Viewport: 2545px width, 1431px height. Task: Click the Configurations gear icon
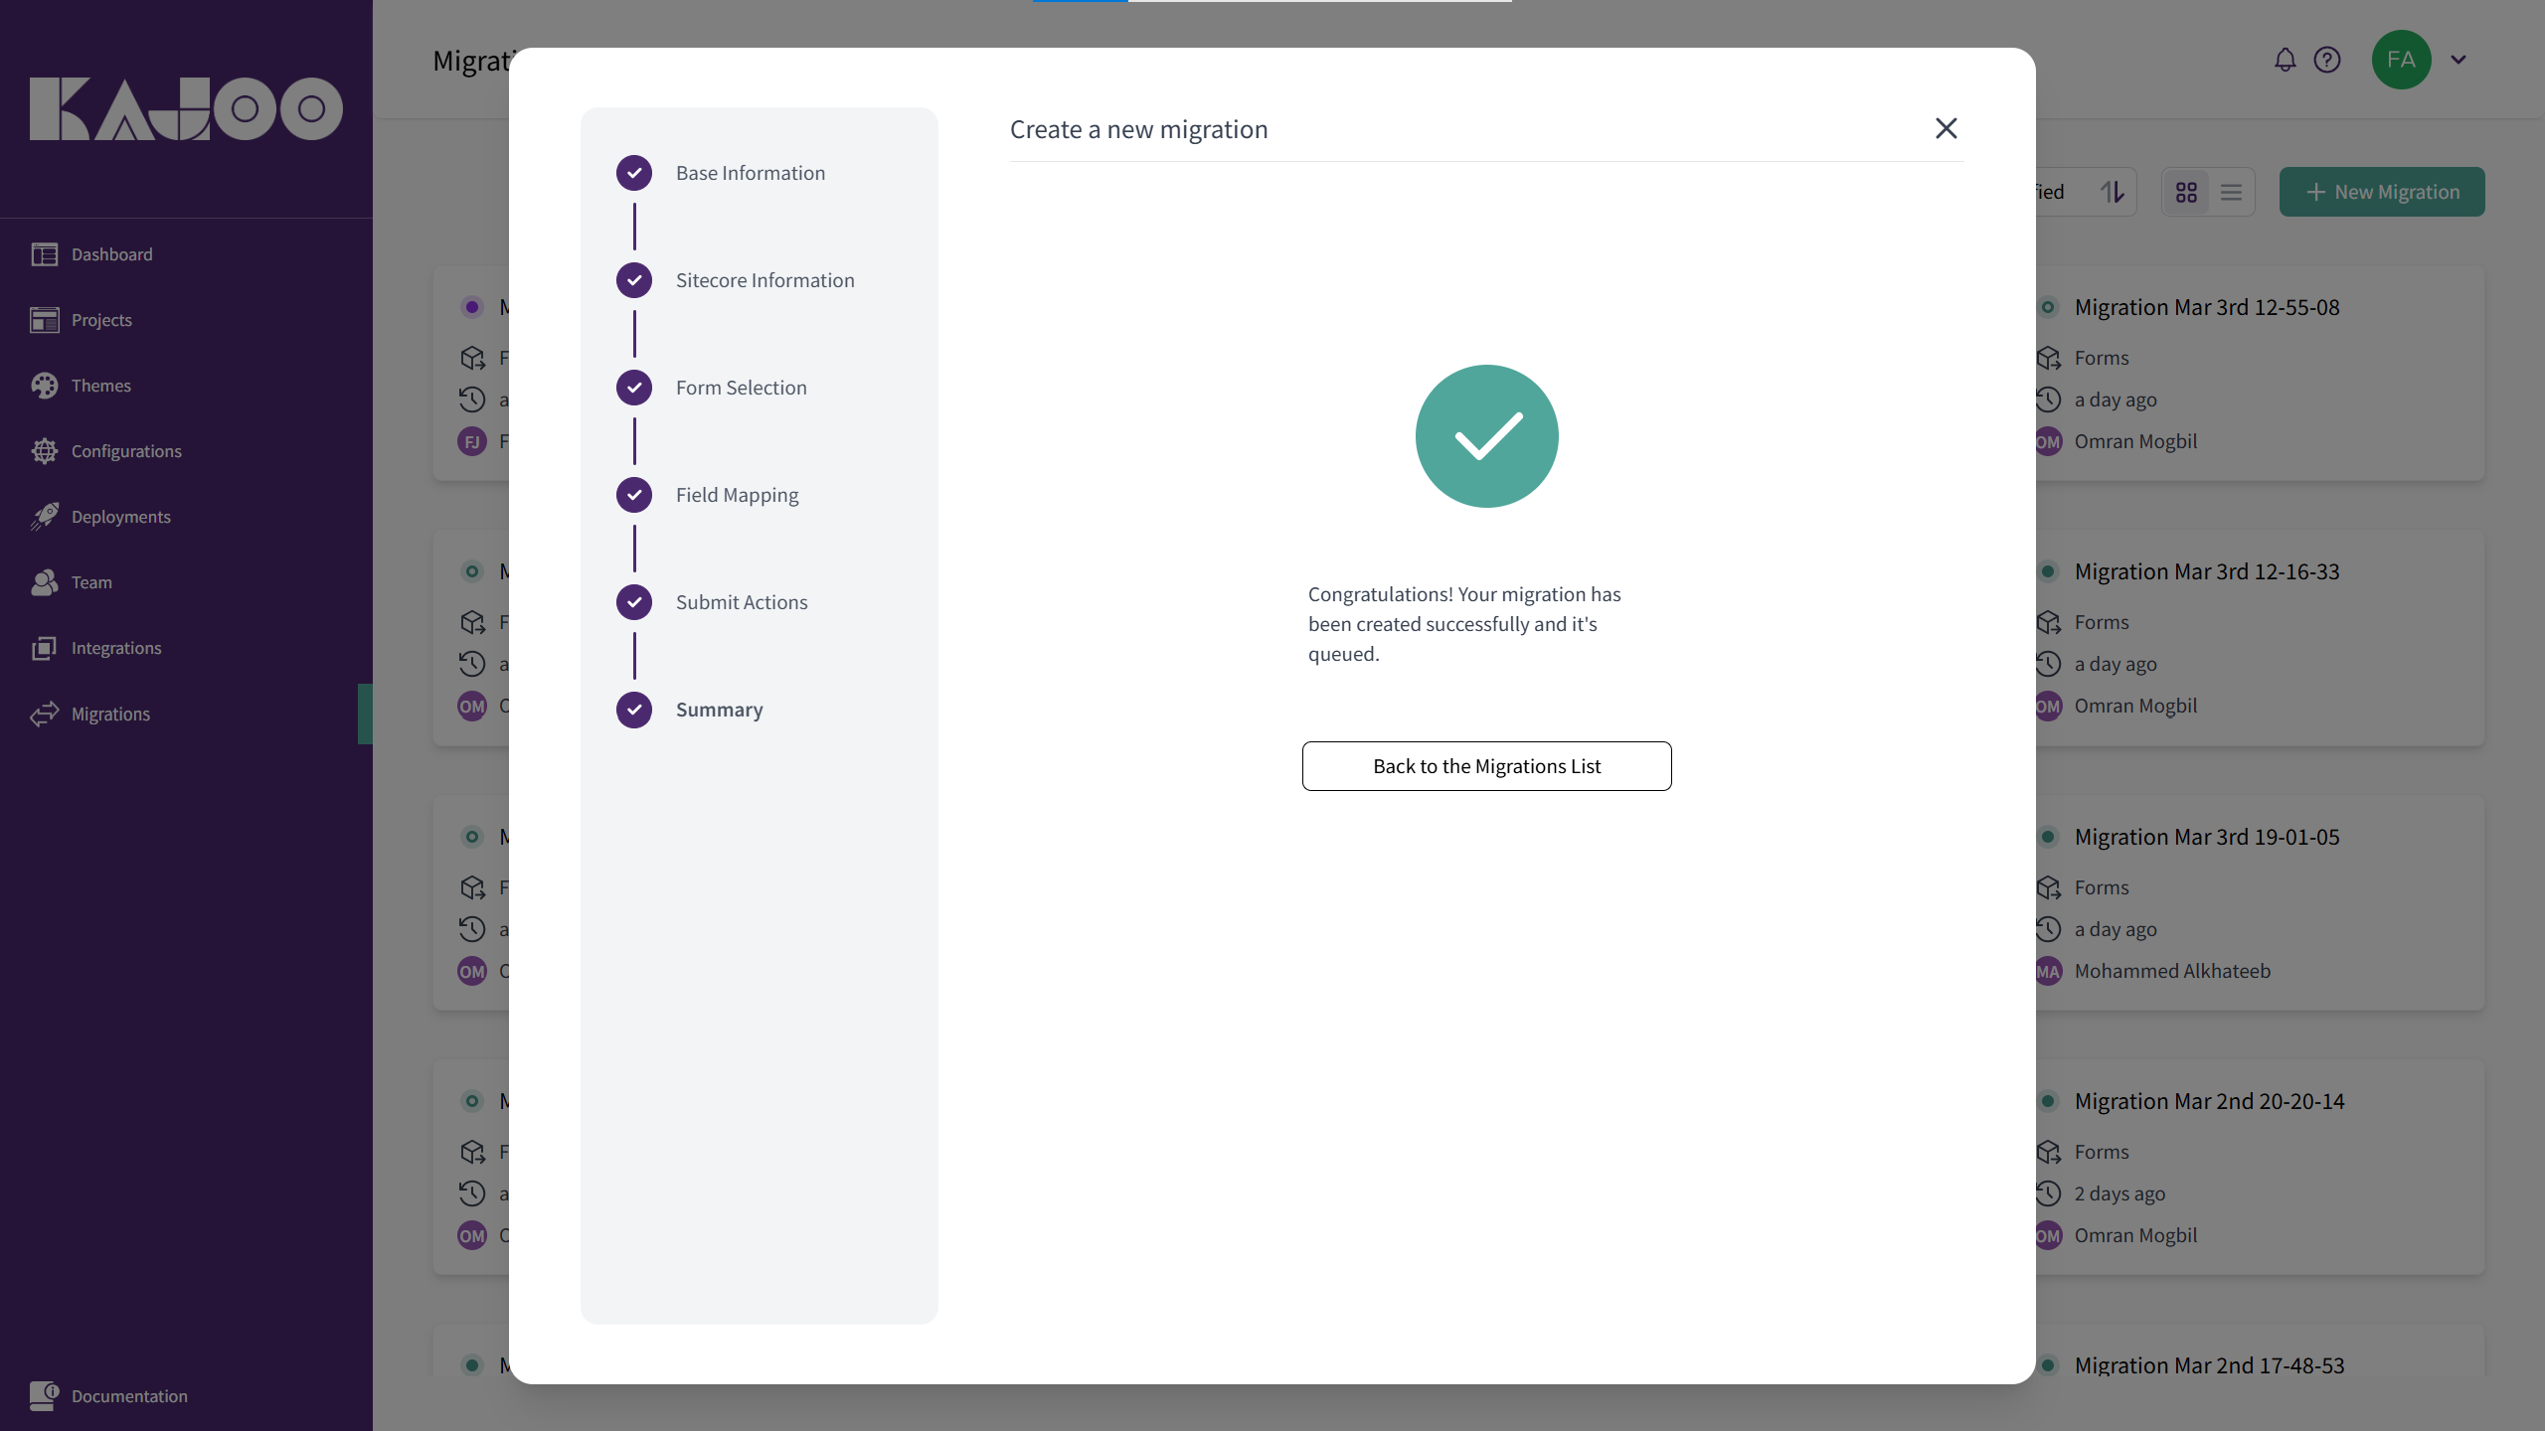pos(44,451)
